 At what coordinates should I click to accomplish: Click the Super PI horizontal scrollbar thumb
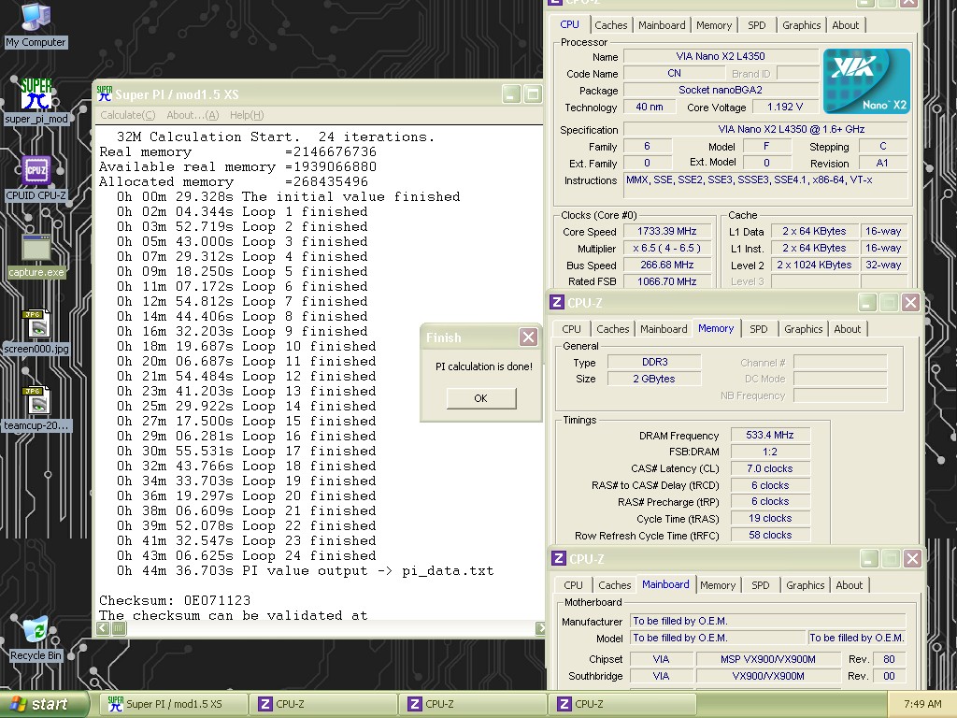coord(119,628)
